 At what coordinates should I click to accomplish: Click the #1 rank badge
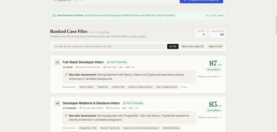pos(57,62)
